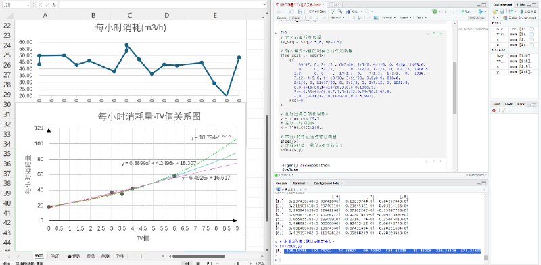Click the Excel zoom slider
Image resolution: width=541 pixels, height=265 pixels.
click(236, 264)
